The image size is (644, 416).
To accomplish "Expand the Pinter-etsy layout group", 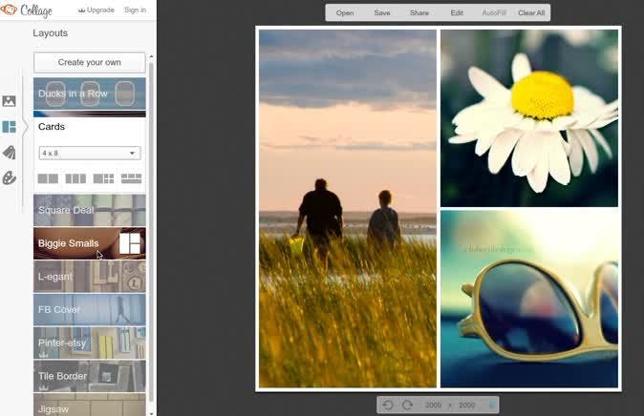I will 90,343.
